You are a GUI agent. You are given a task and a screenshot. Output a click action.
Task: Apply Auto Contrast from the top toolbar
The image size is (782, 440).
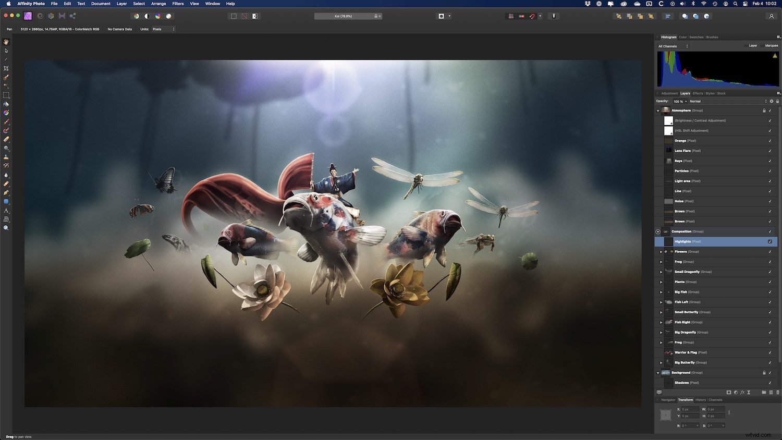(x=148, y=16)
